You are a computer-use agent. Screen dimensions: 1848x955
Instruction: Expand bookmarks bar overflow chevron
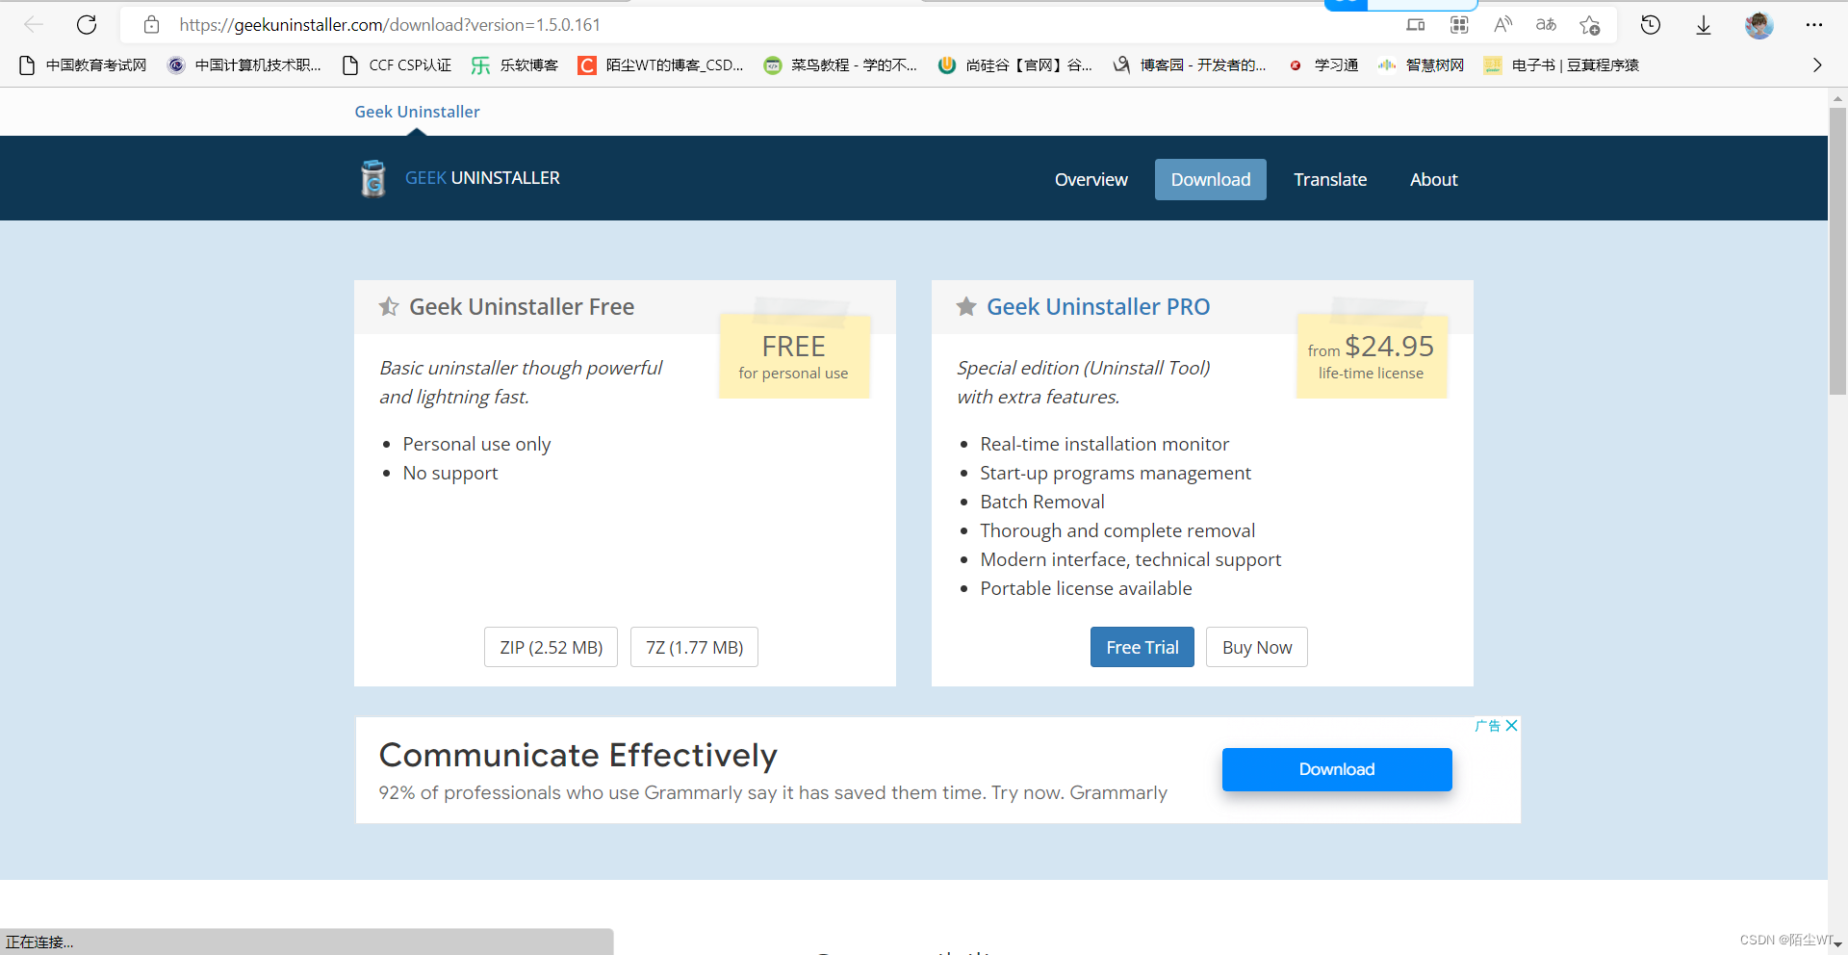coord(1817,65)
